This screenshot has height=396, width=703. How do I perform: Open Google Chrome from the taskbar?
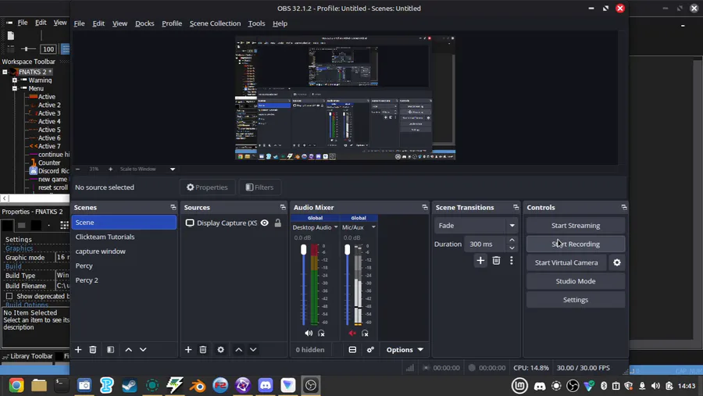tap(16, 385)
